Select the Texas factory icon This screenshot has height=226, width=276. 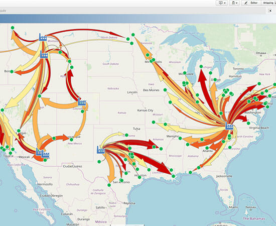101,150
